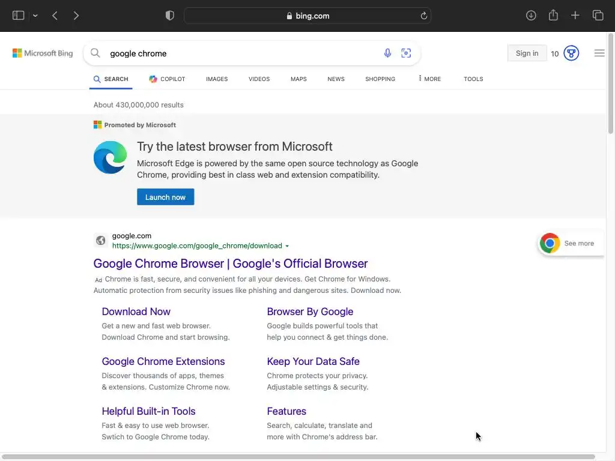This screenshot has width=615, height=461.
Task: Switch to the MAPS tab
Action: click(x=298, y=79)
